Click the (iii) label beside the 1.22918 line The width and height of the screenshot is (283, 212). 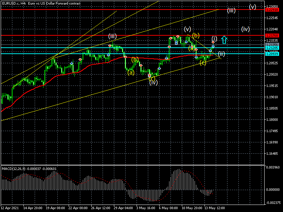click(231, 10)
